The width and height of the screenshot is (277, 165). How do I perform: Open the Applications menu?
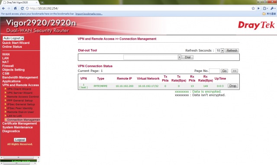click(11, 81)
